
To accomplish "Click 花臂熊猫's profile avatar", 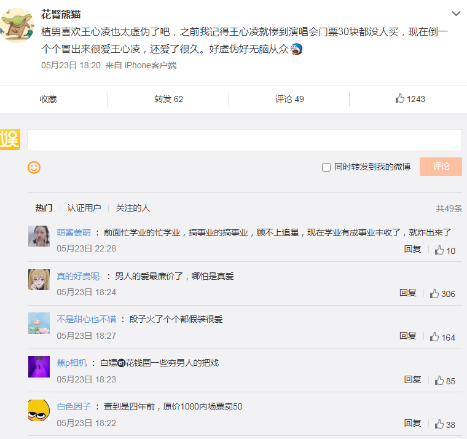I will pyautogui.click(x=17, y=26).
